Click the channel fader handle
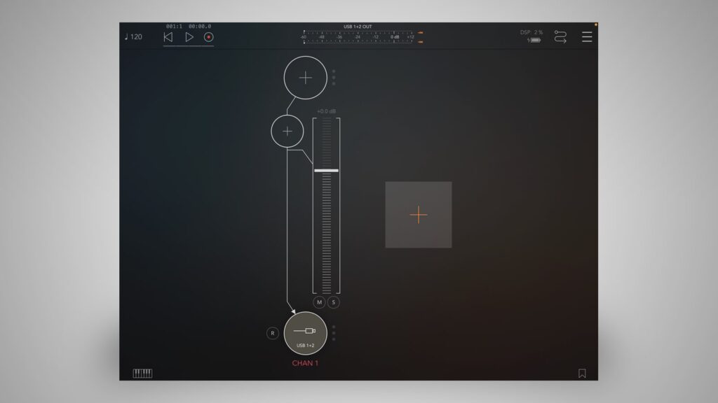Image resolution: width=718 pixels, height=403 pixels. tap(326, 170)
